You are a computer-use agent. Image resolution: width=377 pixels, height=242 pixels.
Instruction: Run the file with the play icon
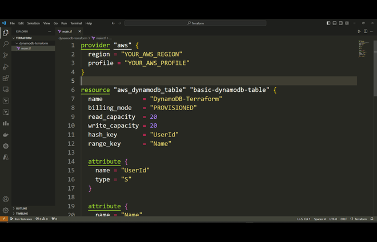coord(359,31)
